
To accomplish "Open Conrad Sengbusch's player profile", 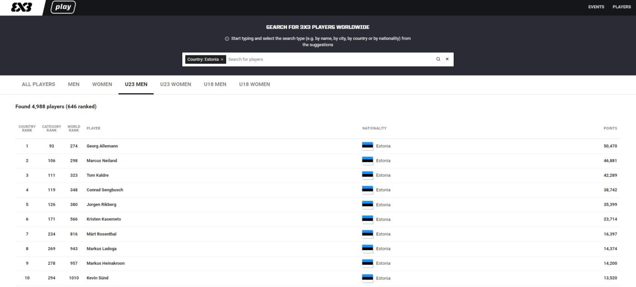I will [x=105, y=190].
